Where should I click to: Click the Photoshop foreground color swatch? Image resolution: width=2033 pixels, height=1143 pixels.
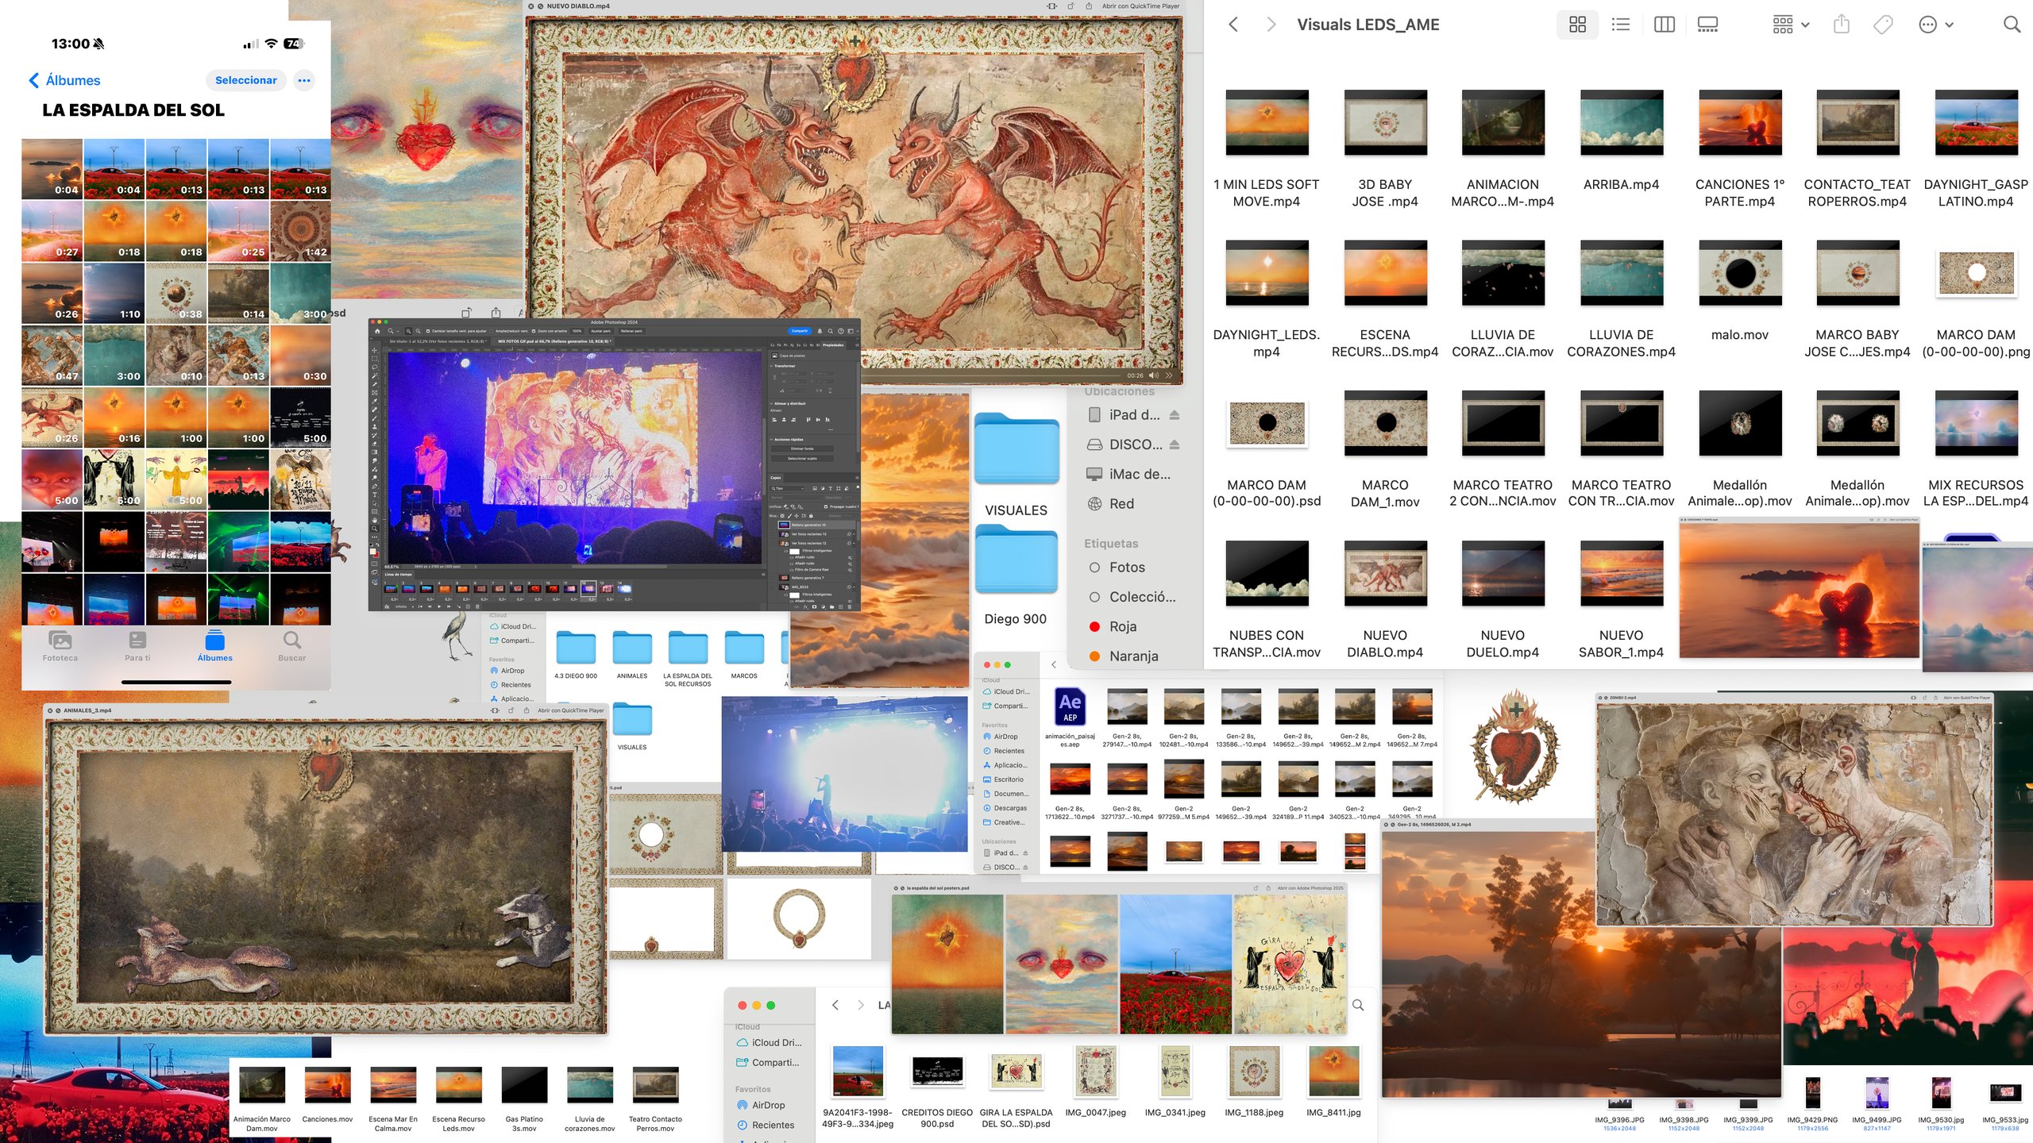coord(372,552)
